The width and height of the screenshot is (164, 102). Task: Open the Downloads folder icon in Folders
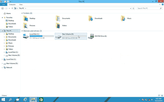(x=90, y=18)
